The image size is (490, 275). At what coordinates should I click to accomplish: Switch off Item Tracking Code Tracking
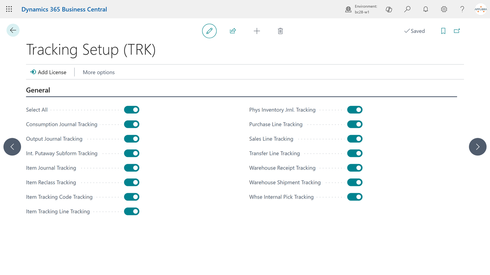click(x=132, y=197)
